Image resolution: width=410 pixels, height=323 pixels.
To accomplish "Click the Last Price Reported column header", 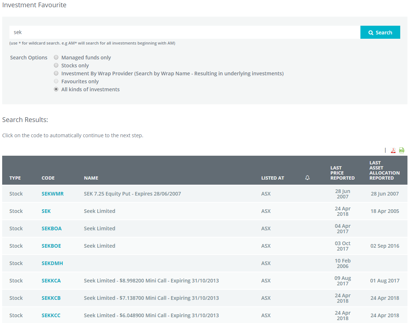I will coord(342,173).
